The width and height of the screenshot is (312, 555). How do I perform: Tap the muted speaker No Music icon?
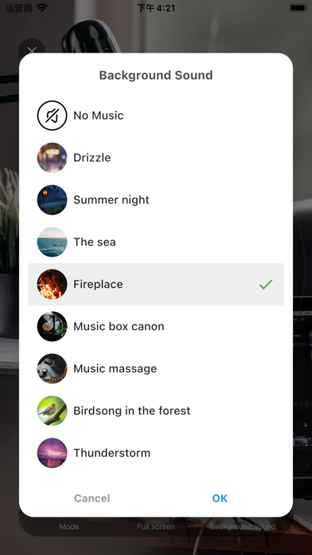click(52, 116)
